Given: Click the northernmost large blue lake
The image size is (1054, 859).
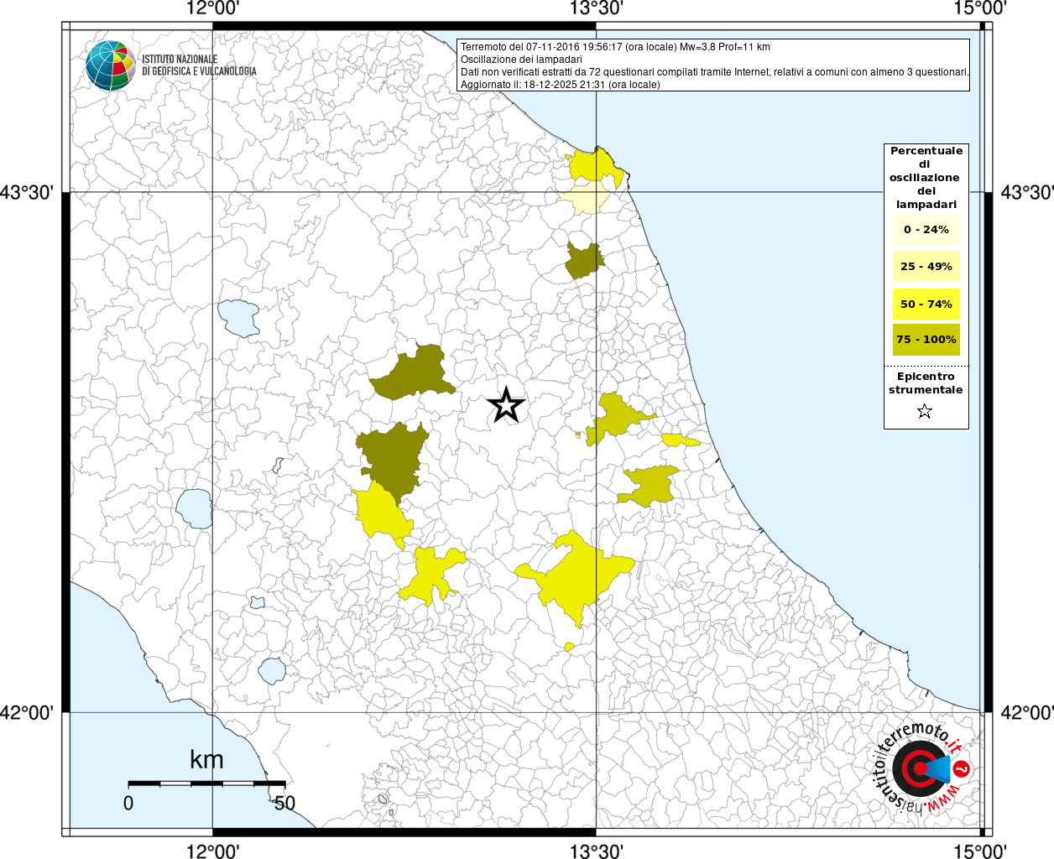Looking at the screenshot, I should point(239,318).
